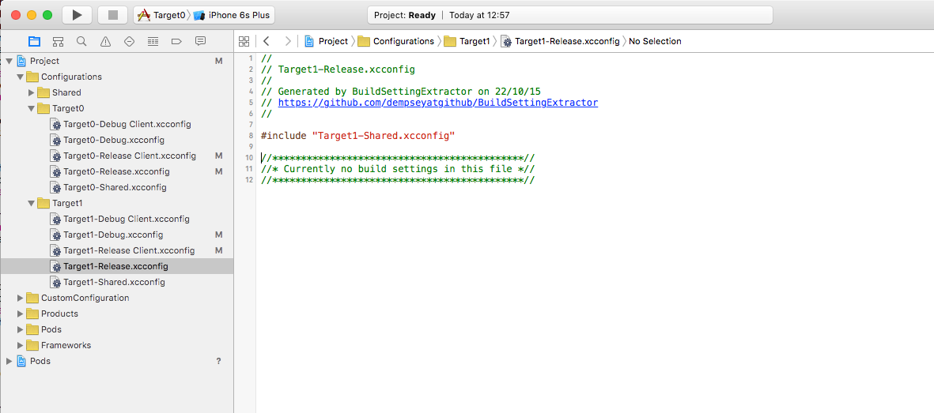Click the Run (play) button
934x413 pixels.
pos(77,15)
